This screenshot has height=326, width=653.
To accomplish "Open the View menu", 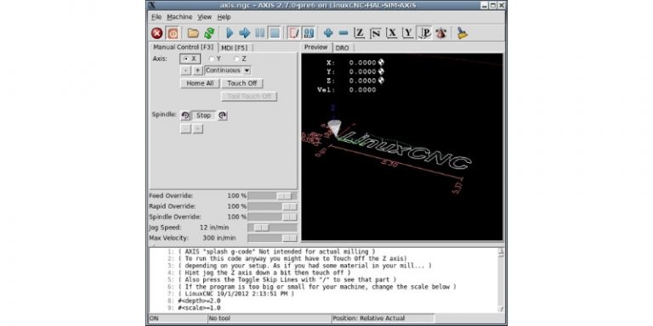I will coord(204,17).
